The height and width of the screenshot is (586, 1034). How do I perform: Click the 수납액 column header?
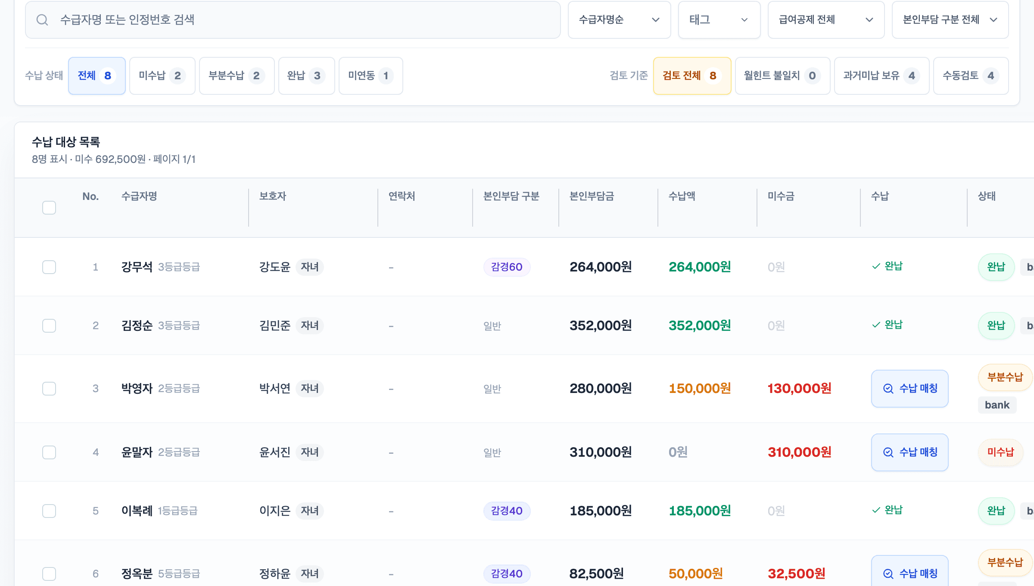pyautogui.click(x=682, y=196)
